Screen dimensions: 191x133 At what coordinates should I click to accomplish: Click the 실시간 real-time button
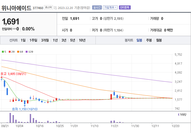click(x=97, y=8)
